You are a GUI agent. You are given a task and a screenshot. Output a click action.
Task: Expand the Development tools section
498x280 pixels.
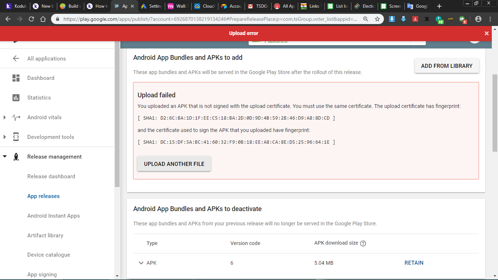[5, 137]
